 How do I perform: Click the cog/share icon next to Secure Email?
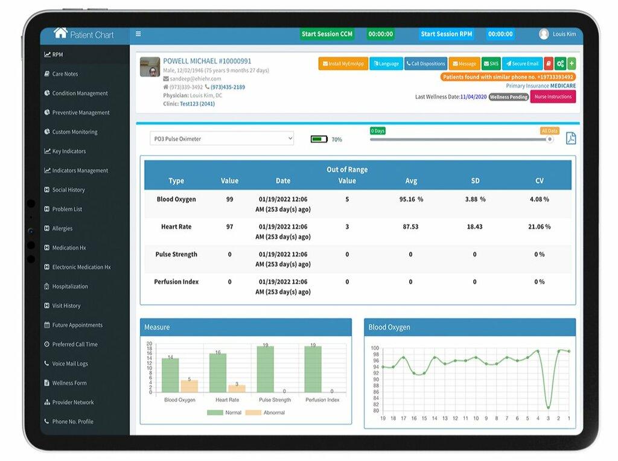560,64
